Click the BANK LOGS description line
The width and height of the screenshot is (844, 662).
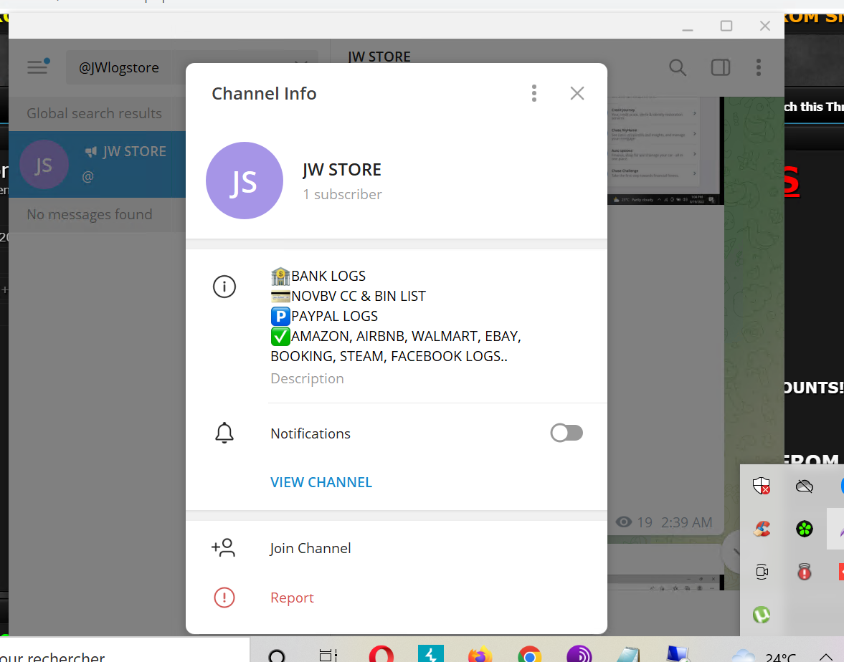(x=318, y=276)
